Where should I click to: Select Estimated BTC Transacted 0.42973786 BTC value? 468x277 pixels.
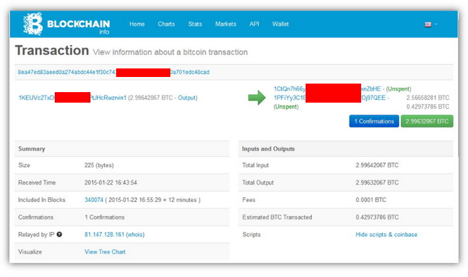coord(377,217)
